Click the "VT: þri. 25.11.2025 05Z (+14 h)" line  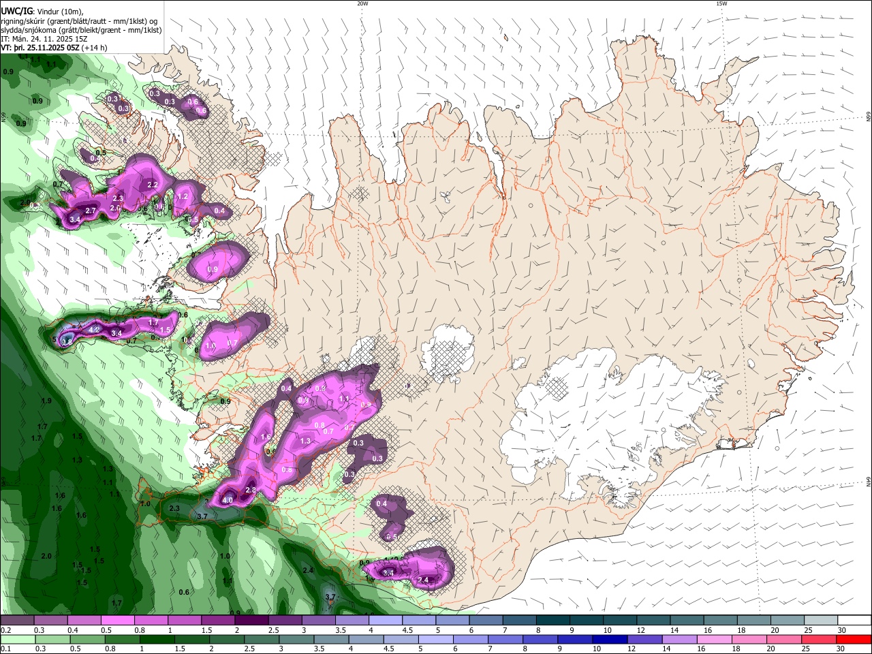tap(54, 48)
